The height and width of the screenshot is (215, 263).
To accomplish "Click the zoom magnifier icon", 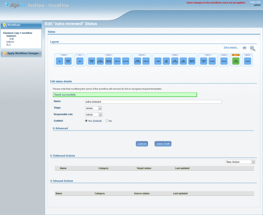I will [252, 48].
